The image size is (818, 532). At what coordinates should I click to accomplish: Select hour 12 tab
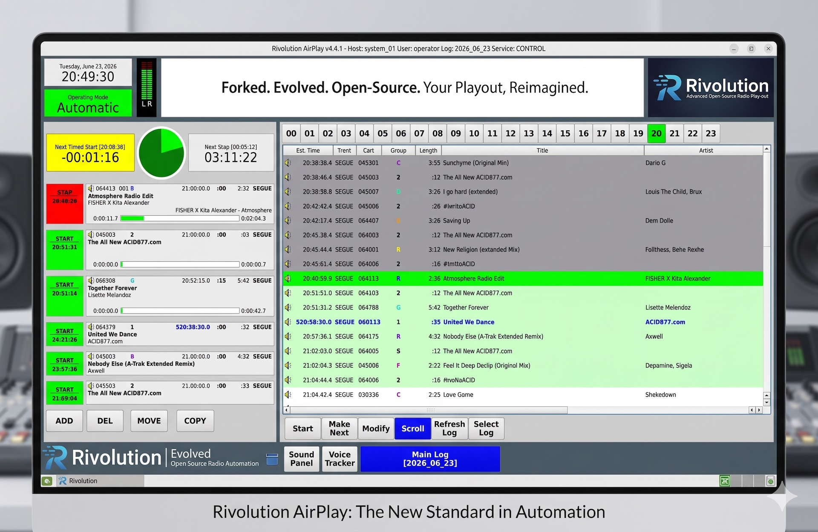click(x=510, y=133)
